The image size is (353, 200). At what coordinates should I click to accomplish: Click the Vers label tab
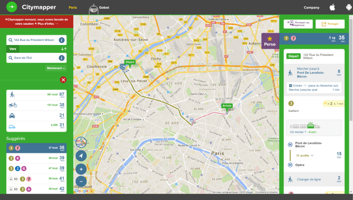13,49
